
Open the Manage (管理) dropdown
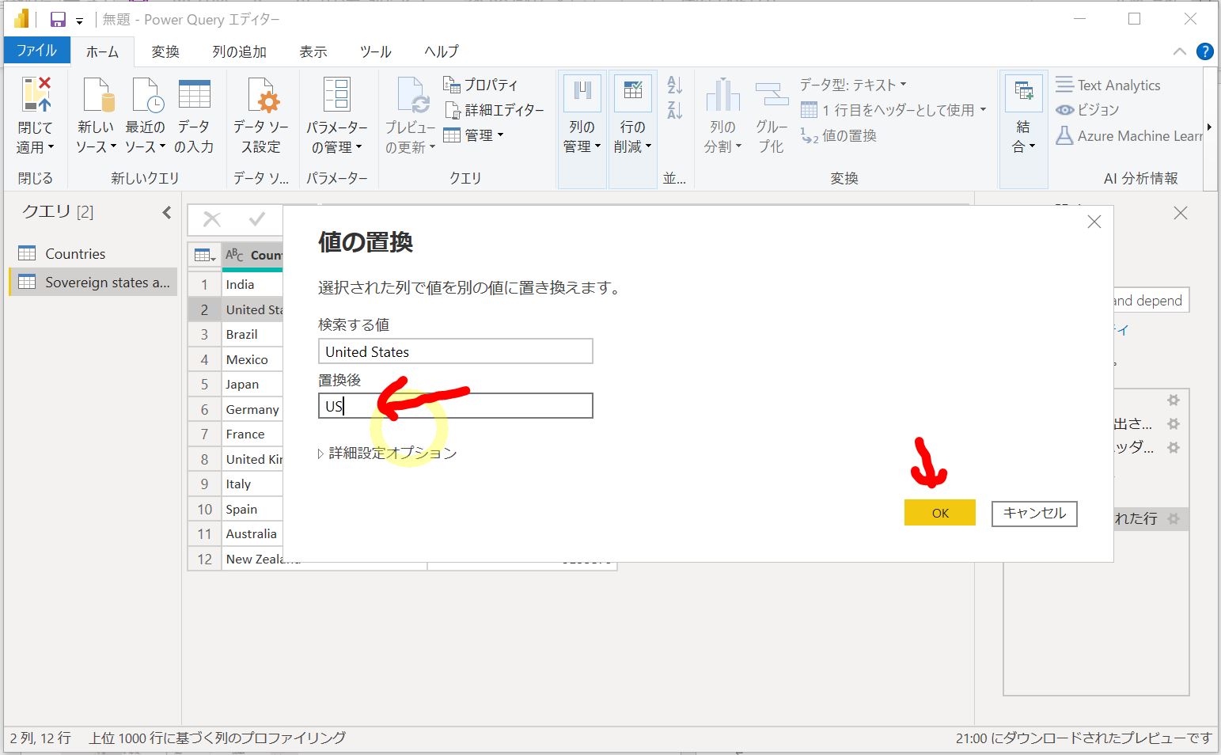(473, 135)
